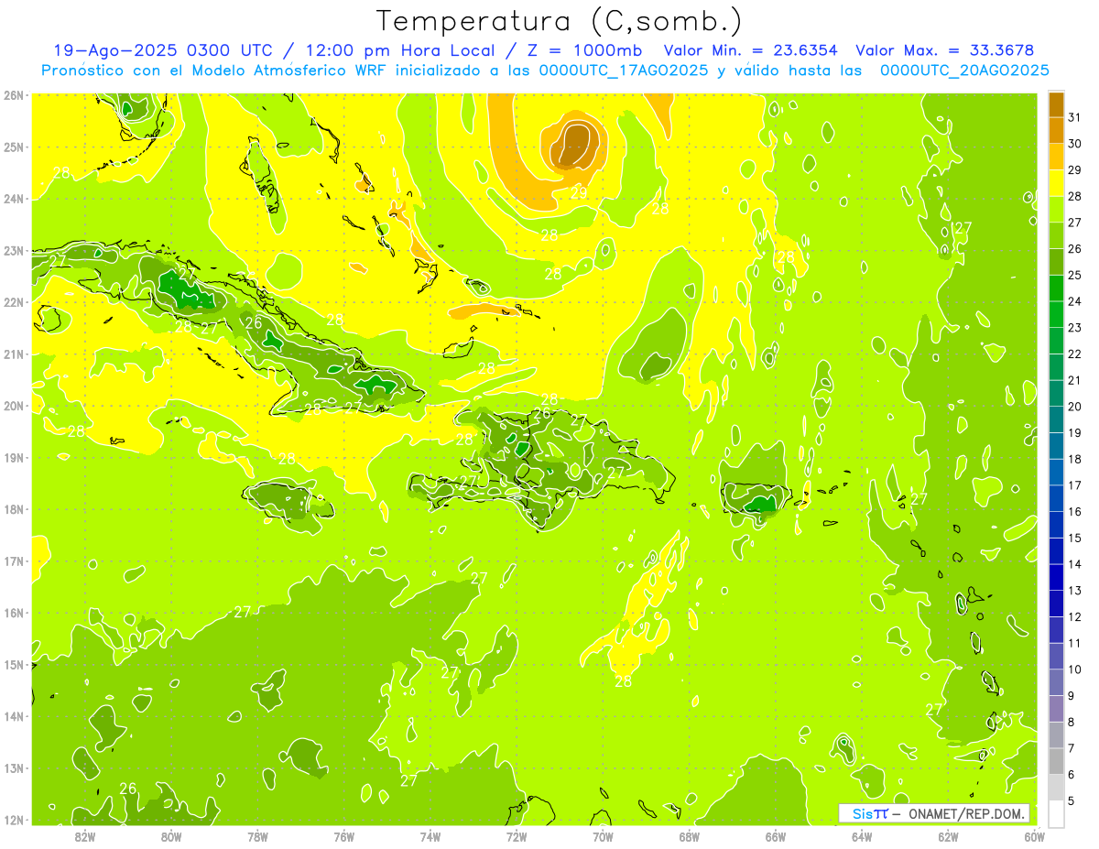Click the '21' value on the color legend
The image size is (1099, 849).
pos(1075,380)
